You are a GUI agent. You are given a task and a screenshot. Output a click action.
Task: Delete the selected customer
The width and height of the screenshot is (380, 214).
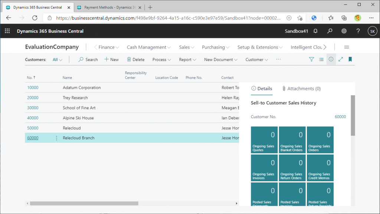point(136,60)
